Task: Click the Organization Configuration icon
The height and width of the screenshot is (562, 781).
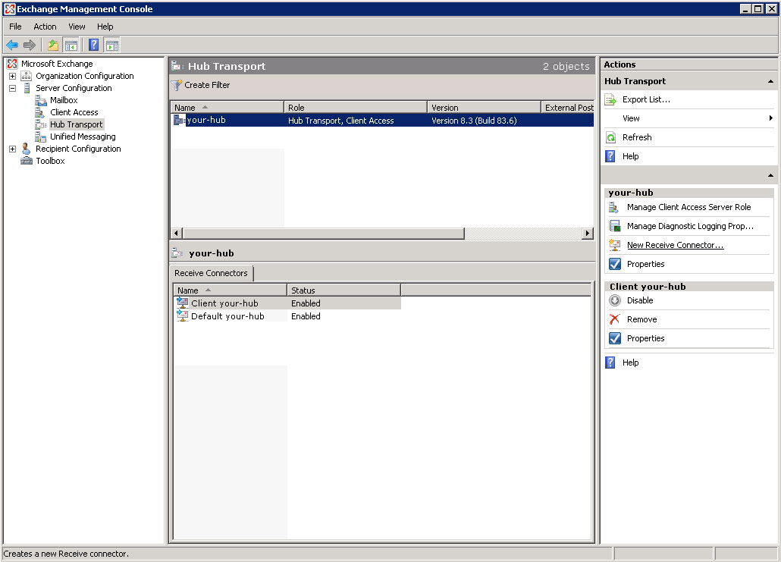Action: click(27, 76)
